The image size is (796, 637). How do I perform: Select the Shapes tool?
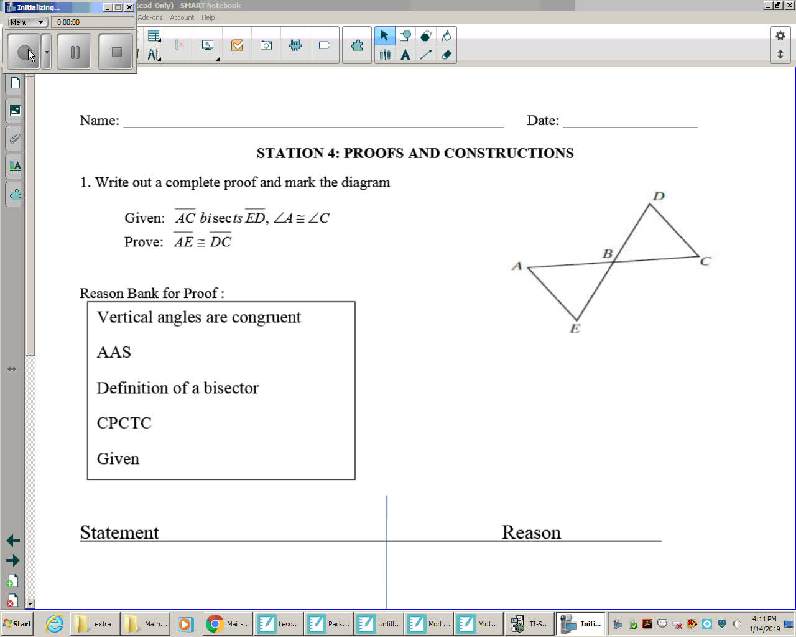click(x=405, y=36)
